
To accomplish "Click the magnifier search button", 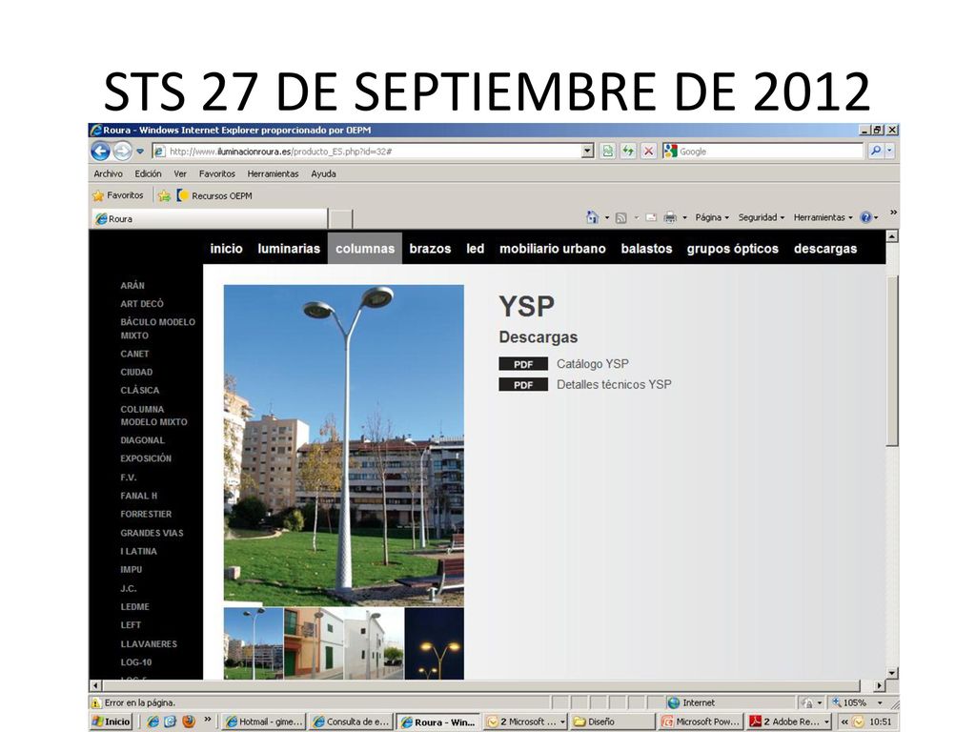I will click(x=875, y=151).
